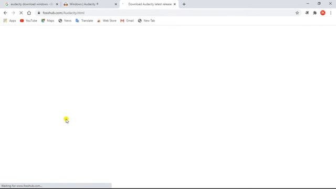The height and width of the screenshot is (189, 336).
Task: Select the Download Audacity latest release tab
Action: 149,4
